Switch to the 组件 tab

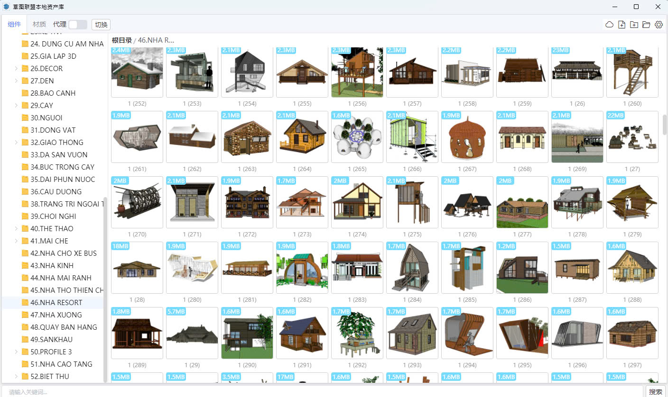click(x=14, y=25)
